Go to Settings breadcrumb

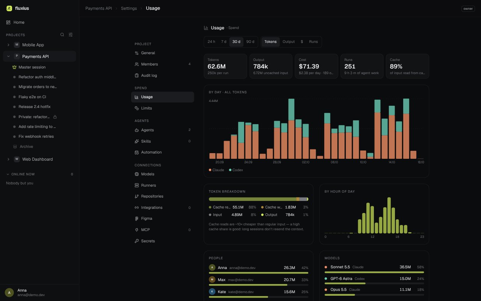pyautogui.click(x=129, y=8)
